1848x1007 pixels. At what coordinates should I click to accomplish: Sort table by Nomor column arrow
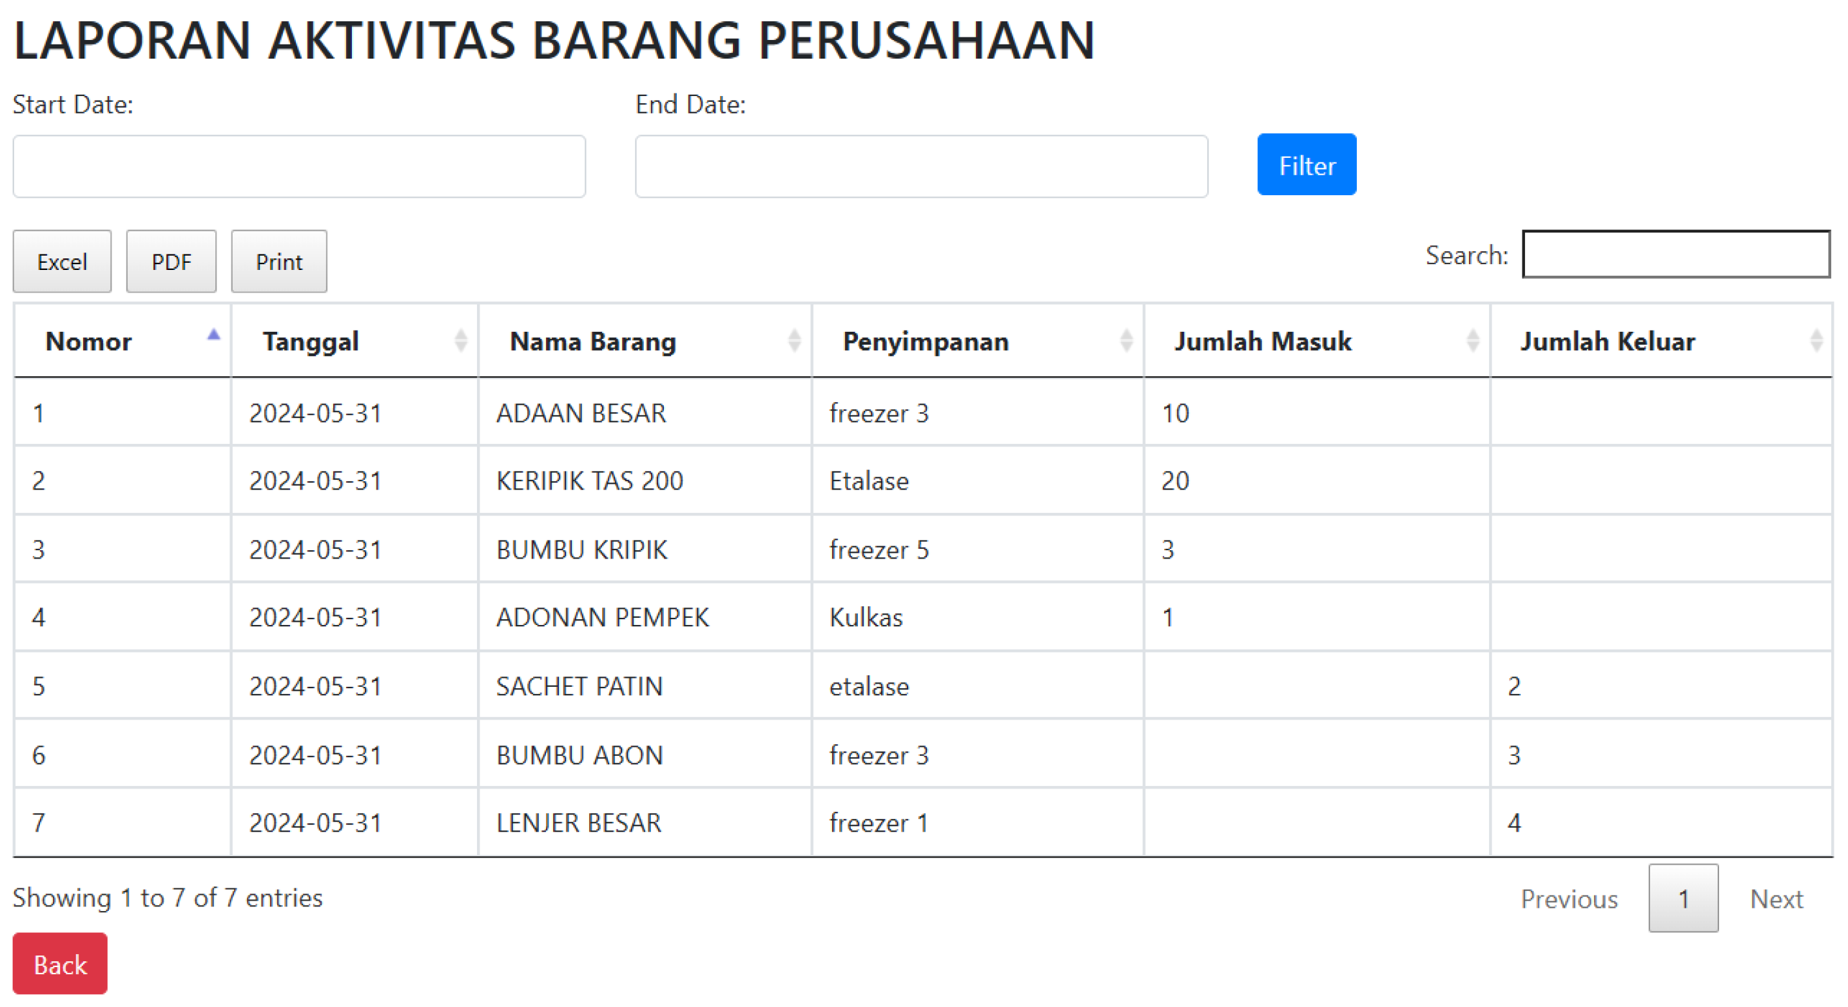tap(213, 336)
